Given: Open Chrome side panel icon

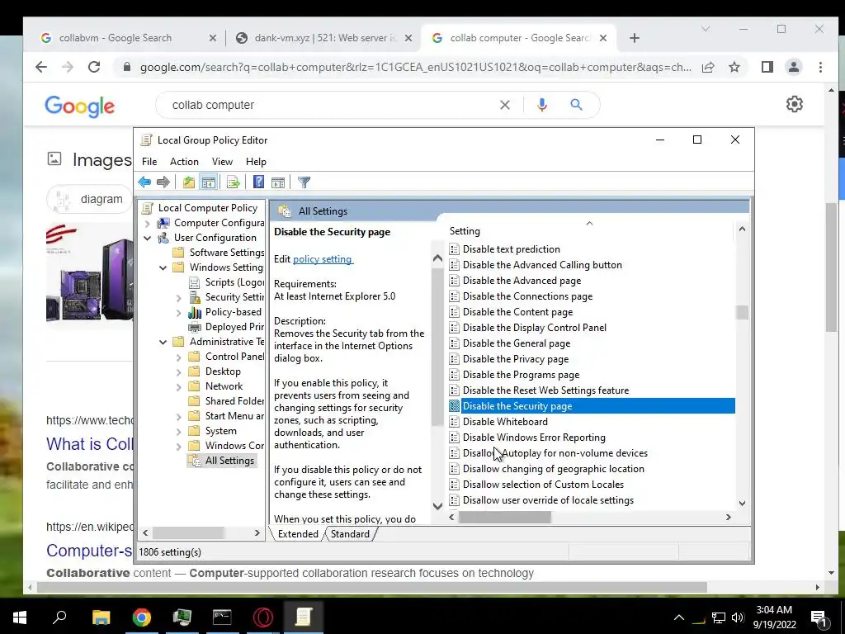Looking at the screenshot, I should (x=767, y=67).
